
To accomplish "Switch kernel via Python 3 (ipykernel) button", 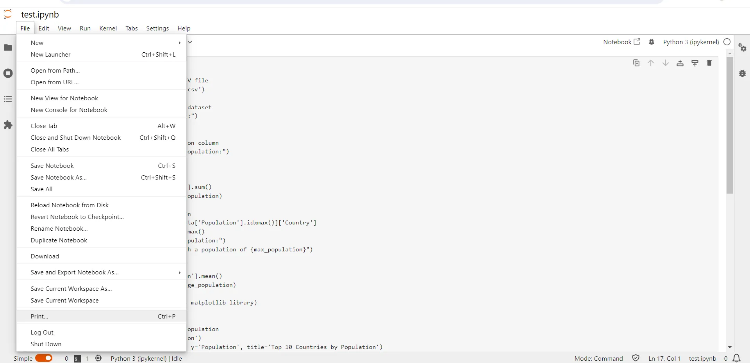I will coord(690,42).
